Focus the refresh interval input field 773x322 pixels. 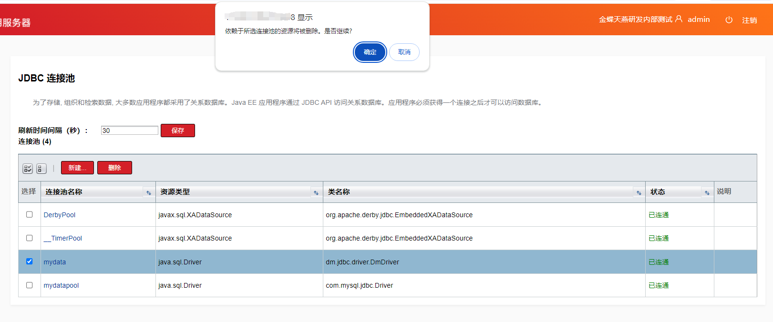(x=129, y=131)
